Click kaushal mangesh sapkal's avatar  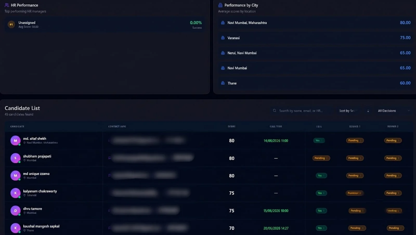click(x=15, y=228)
